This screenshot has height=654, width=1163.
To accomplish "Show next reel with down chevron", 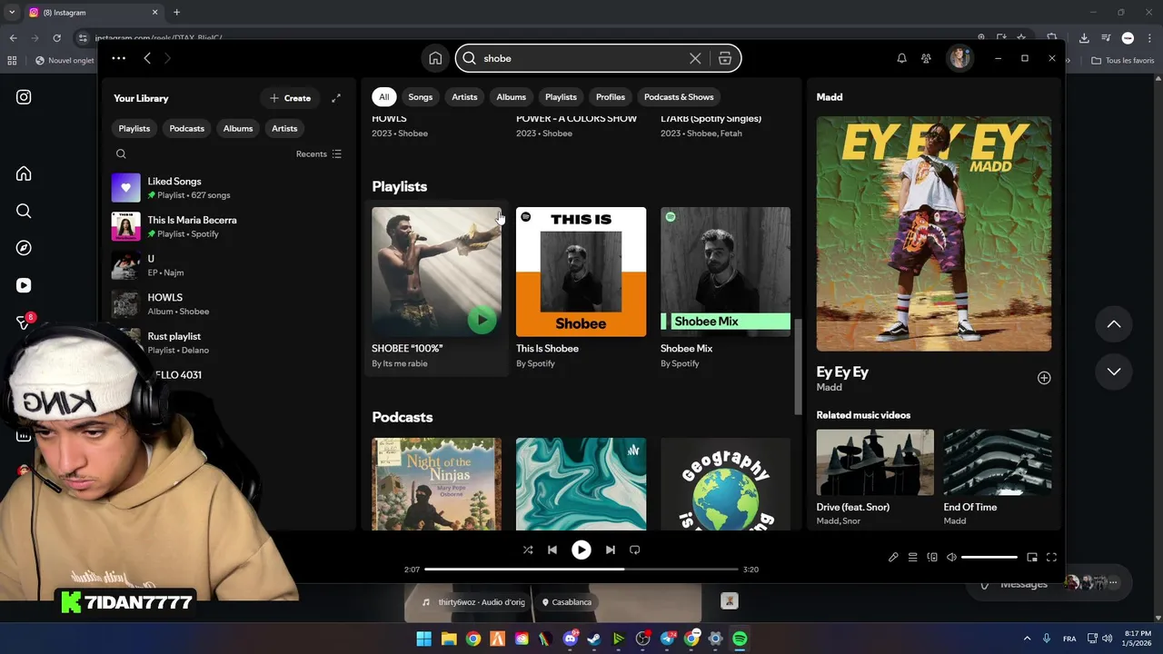I will pos(1114,372).
